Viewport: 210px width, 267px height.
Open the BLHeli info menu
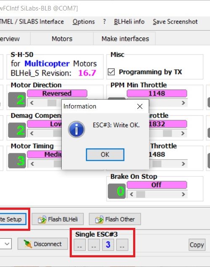129,21
